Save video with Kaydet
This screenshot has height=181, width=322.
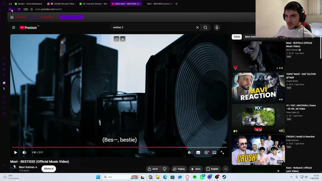[x=212, y=169]
